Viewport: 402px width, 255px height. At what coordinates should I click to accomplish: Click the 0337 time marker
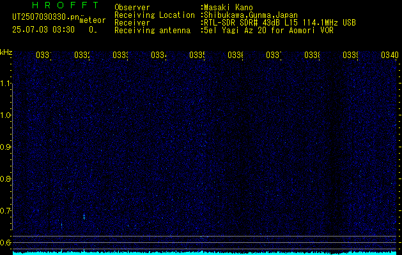pos(274,55)
